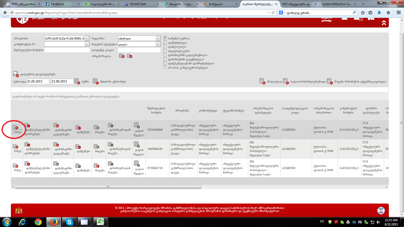Click organization search icon next to ორგანიზაცია
Image resolution: width=404 pixels, height=227 pixels.
tap(121, 56)
